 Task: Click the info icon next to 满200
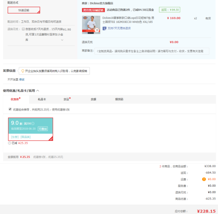[33, 123]
